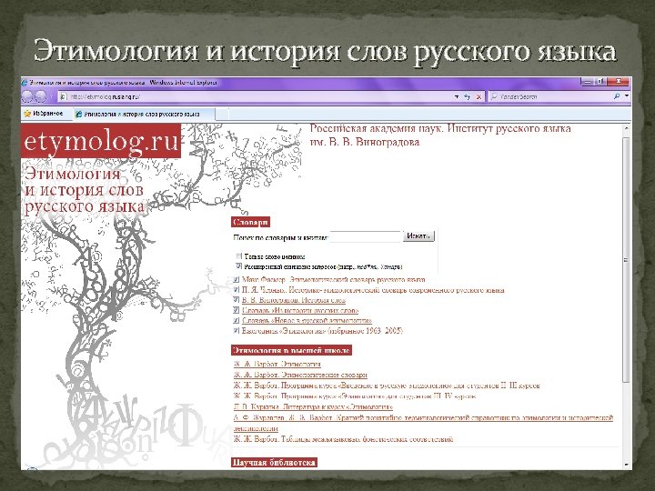Uncheck the «Из истории русских слов» checkbox
This screenshot has width=655, height=491.
[x=237, y=310]
